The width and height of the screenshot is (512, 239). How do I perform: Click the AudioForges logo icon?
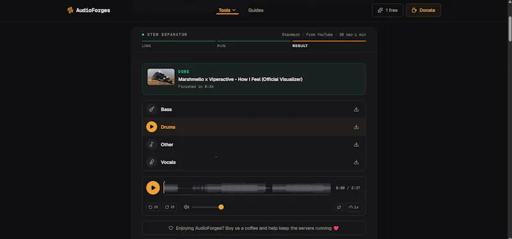click(x=70, y=10)
